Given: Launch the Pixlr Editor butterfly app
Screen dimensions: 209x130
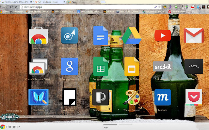Looking at the screenshot, I should pyautogui.click(x=39, y=97).
